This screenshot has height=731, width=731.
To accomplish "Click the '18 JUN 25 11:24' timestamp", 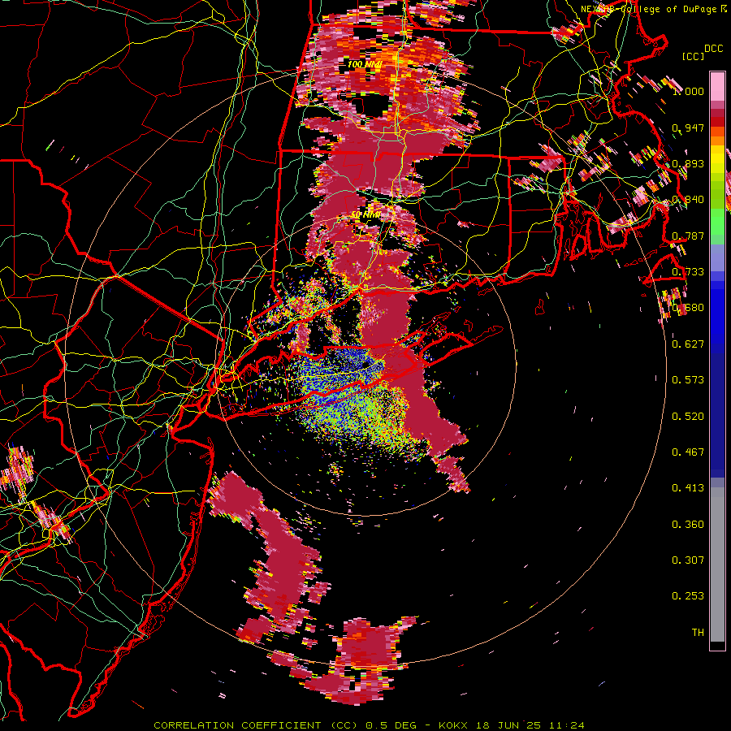I will pos(530,725).
